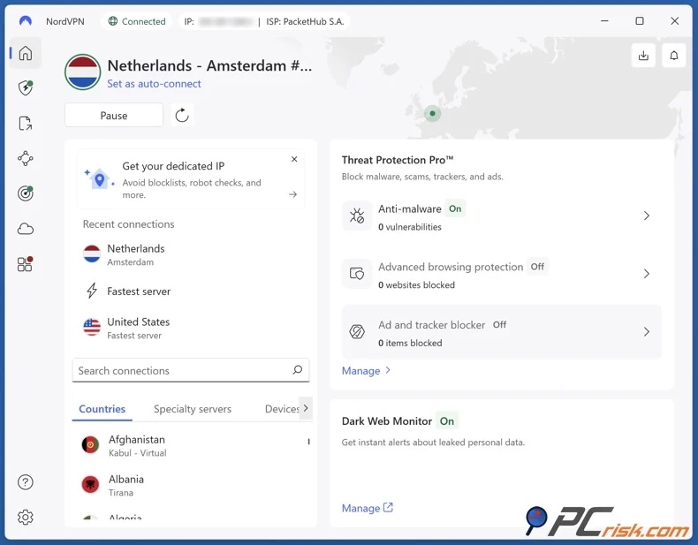The height and width of the screenshot is (545, 698).
Task: Expand Anti-malware details chevron
Action: point(647,216)
